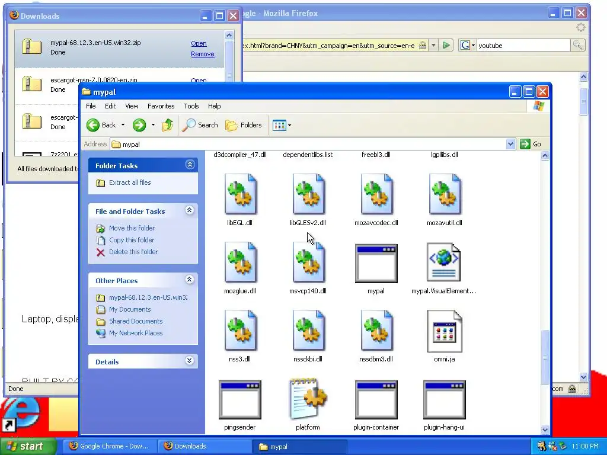607x455 pixels.
Task: Open mypal-68.12.3.en-US.win32 in Other Places
Action: click(148, 297)
